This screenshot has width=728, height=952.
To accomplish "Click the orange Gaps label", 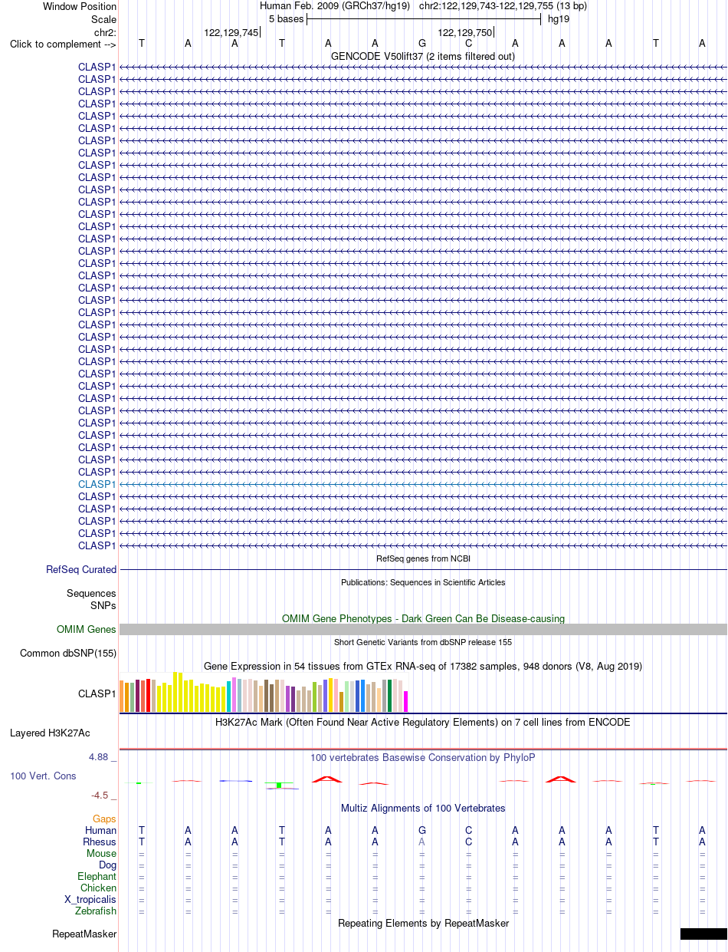I will 105,819.
